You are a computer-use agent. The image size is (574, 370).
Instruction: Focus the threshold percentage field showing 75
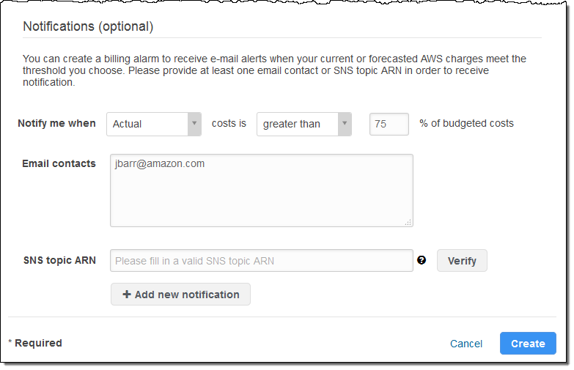tap(389, 124)
